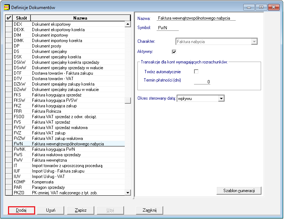Image resolution: width=285 pixels, height=220 pixels.
Task: Select row Paragon sprzedaży
Action: (x=69, y=187)
